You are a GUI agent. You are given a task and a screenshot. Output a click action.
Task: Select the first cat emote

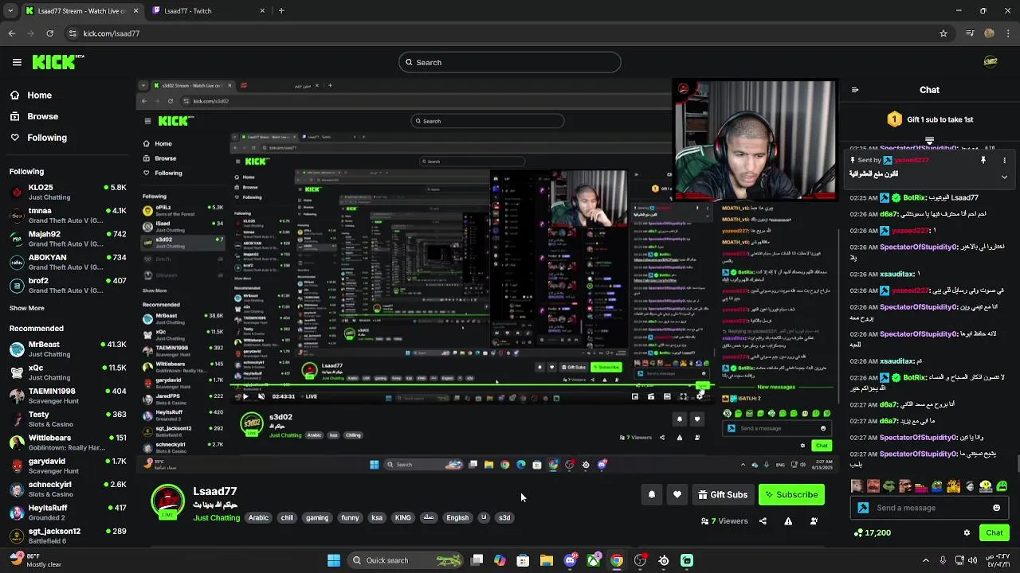[857, 486]
